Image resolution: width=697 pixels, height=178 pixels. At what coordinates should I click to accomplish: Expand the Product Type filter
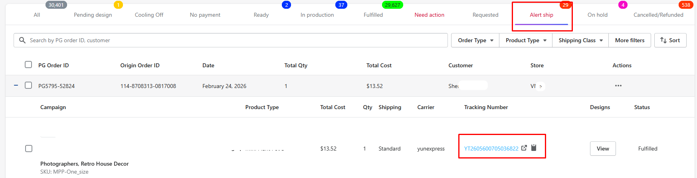click(x=526, y=40)
